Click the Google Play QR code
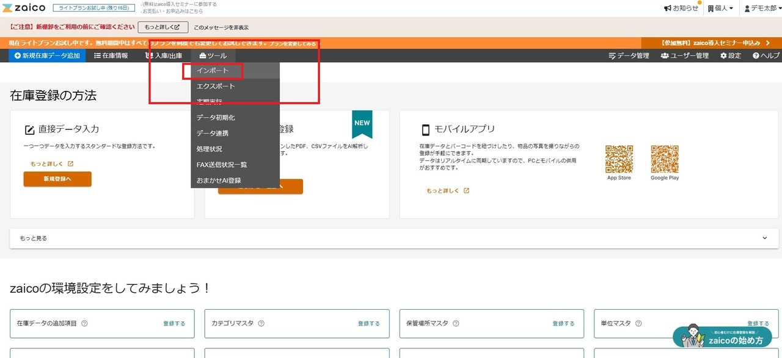This screenshot has height=358, width=782. (x=665, y=159)
